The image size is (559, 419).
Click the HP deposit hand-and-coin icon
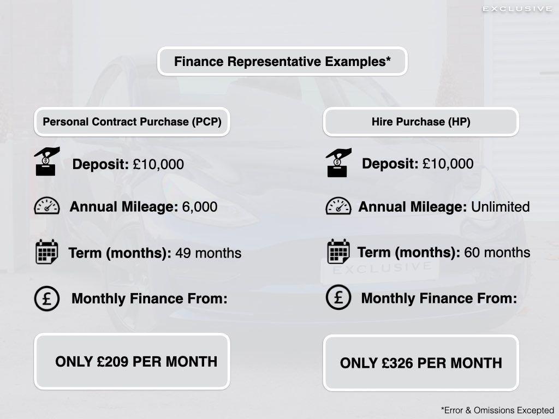[338, 163]
